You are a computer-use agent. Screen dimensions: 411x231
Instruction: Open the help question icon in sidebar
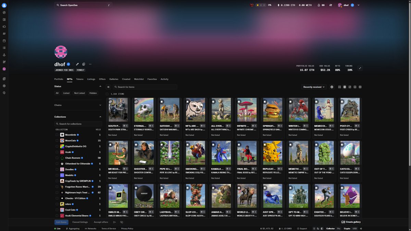point(4,93)
